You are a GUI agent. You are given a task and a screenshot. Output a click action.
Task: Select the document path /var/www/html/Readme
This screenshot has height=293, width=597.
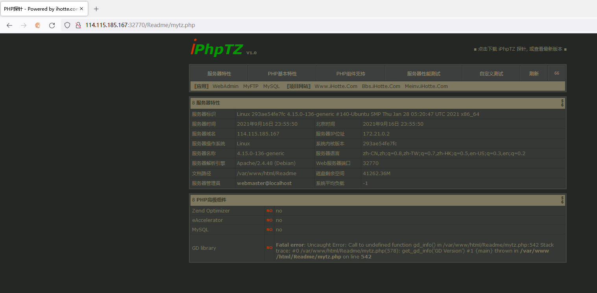[266, 173]
